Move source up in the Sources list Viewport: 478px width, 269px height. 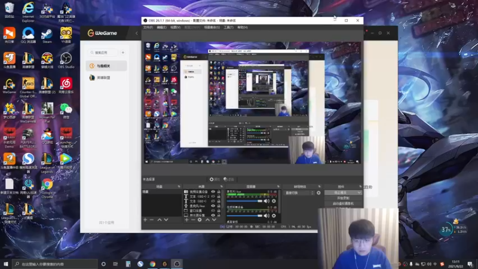(207, 219)
